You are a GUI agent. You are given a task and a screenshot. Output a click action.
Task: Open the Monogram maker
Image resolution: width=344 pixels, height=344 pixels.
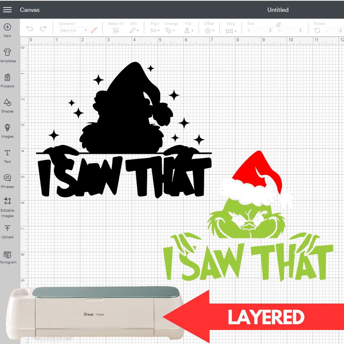click(7, 257)
